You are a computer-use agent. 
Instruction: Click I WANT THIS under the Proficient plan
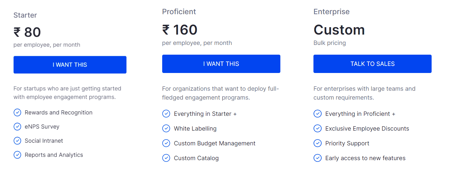pos(221,64)
